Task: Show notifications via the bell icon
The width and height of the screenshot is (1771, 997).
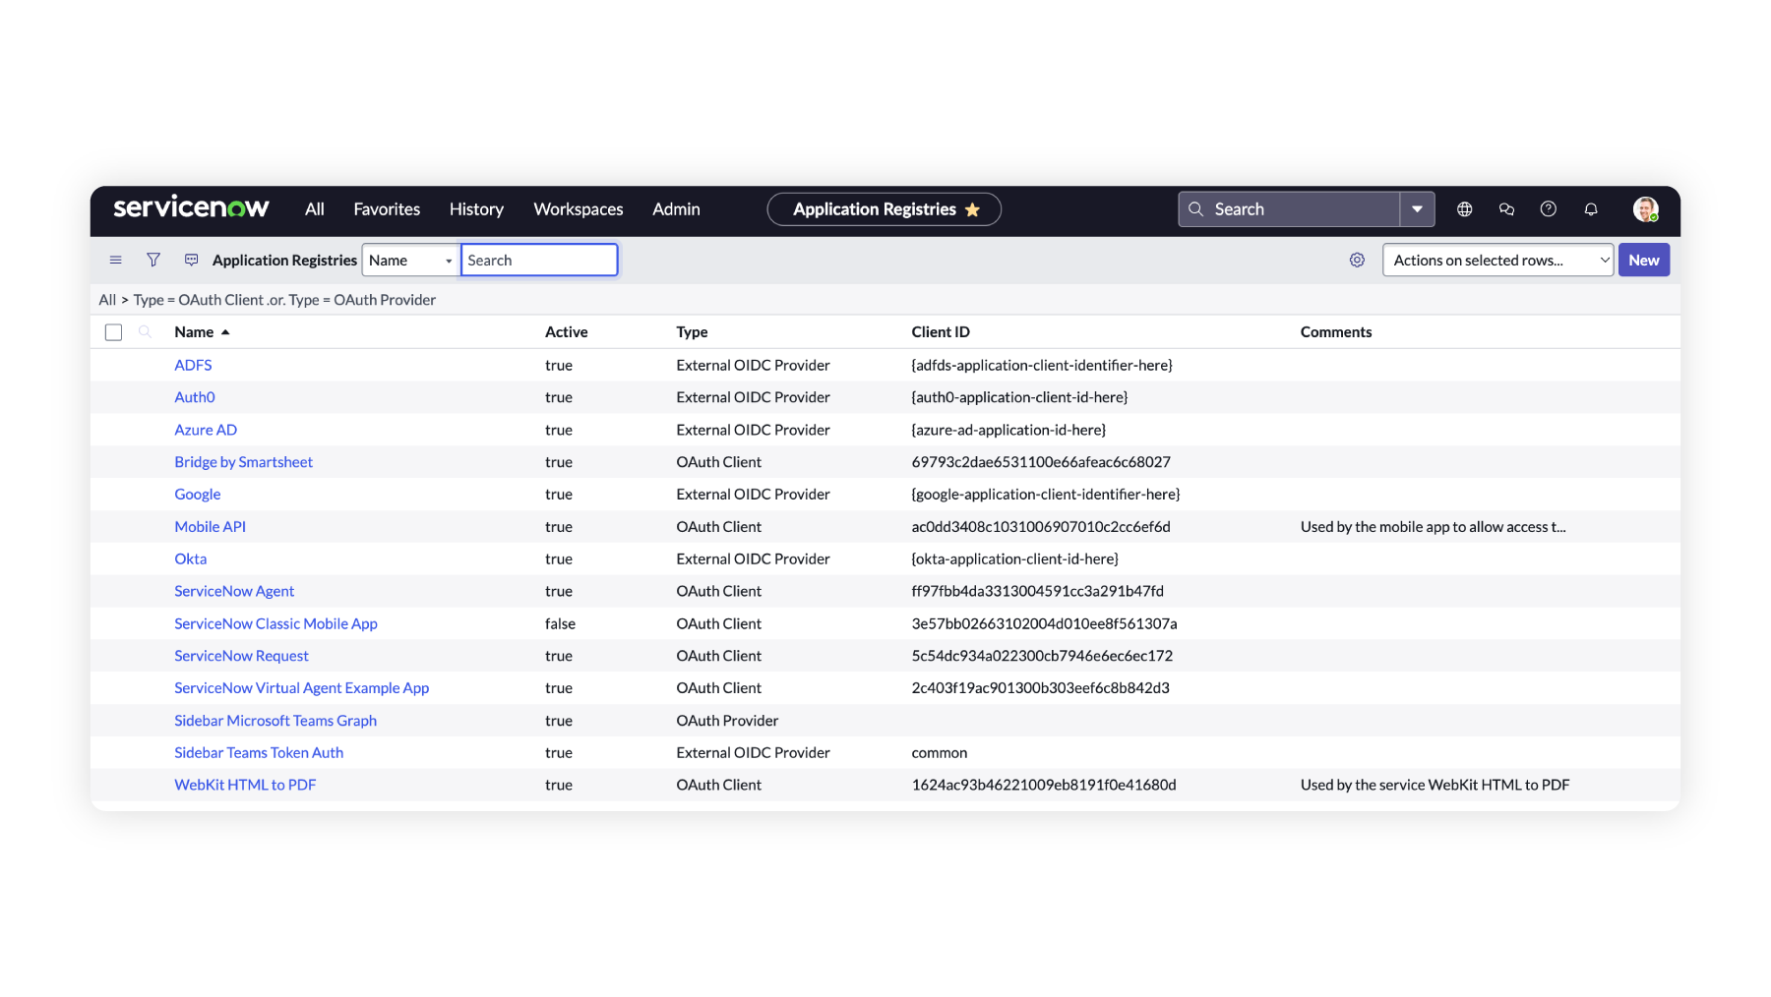Action: [1590, 209]
